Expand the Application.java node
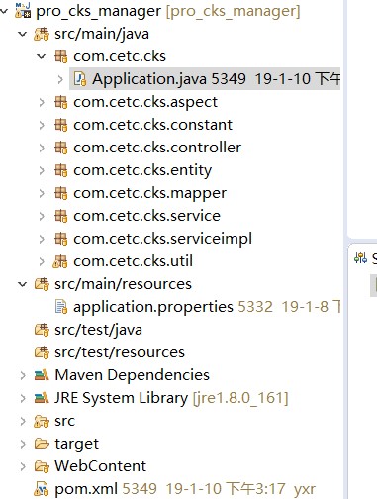The height and width of the screenshot is (499, 377). pyautogui.click(x=60, y=79)
